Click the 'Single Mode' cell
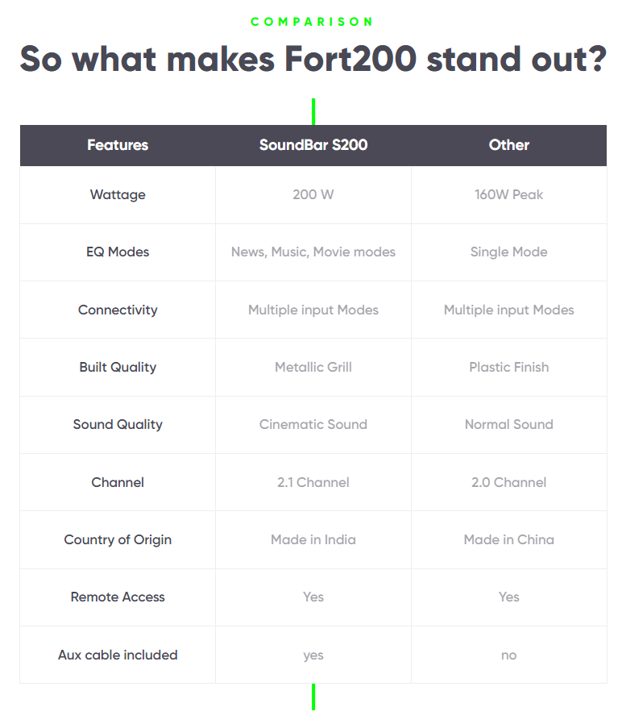Image resolution: width=622 pixels, height=724 pixels. 509,252
